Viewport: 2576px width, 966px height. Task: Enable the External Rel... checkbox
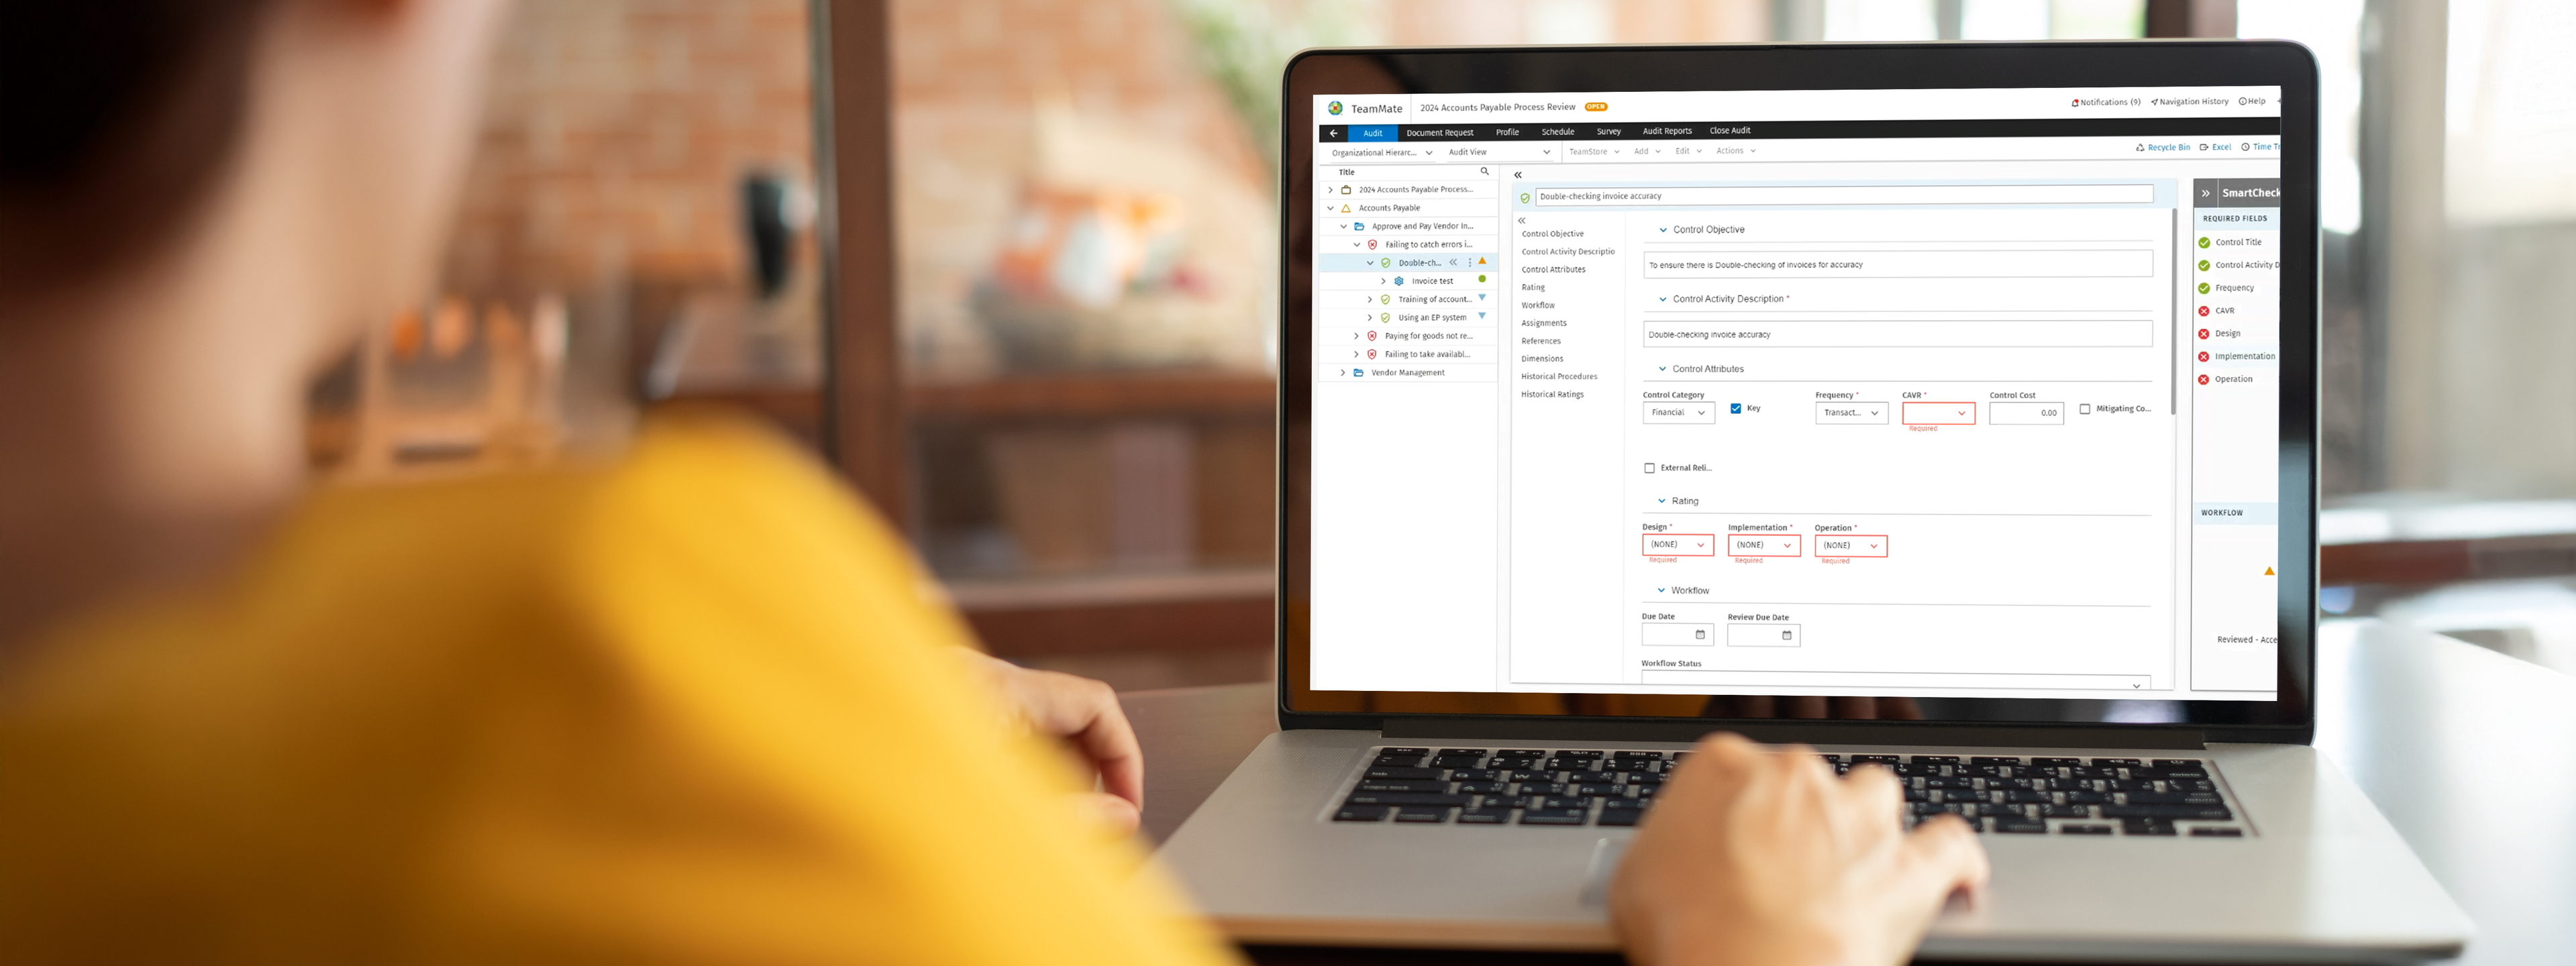tap(1649, 467)
